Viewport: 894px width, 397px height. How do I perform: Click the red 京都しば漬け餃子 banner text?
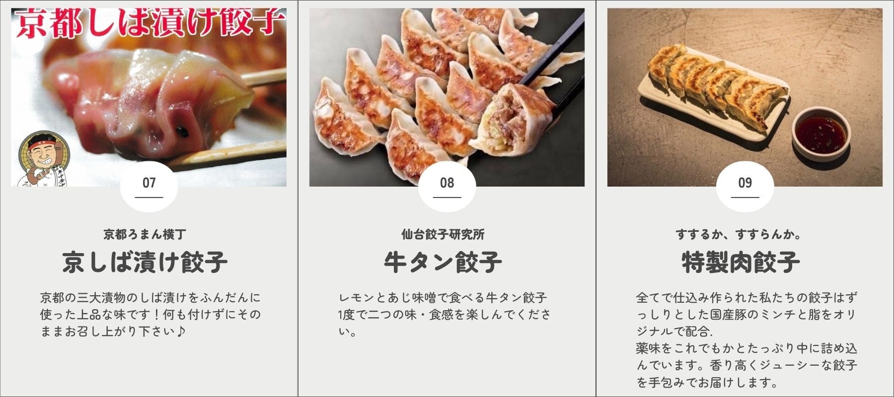coord(150,24)
